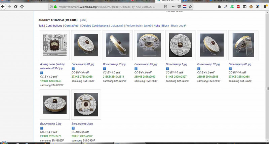269x144 pixels.
Task: Go to the browser home page icon
Action: pos(22,7)
